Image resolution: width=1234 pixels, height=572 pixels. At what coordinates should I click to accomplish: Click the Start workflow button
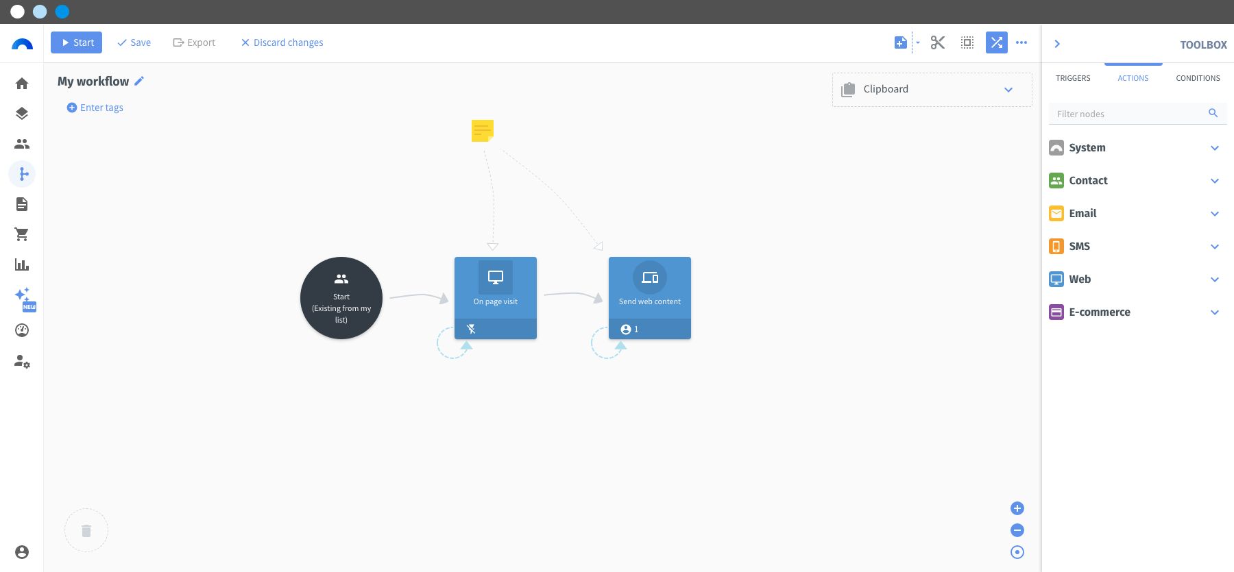pyautogui.click(x=76, y=42)
